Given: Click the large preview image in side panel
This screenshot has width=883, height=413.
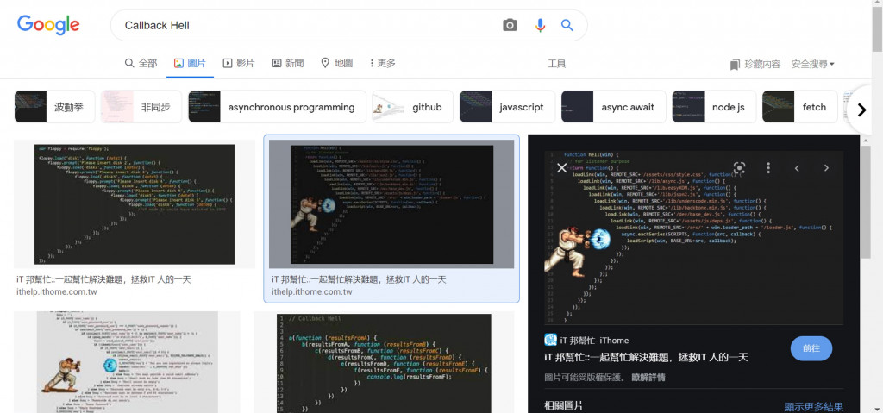Looking at the screenshot, I should coord(694,237).
